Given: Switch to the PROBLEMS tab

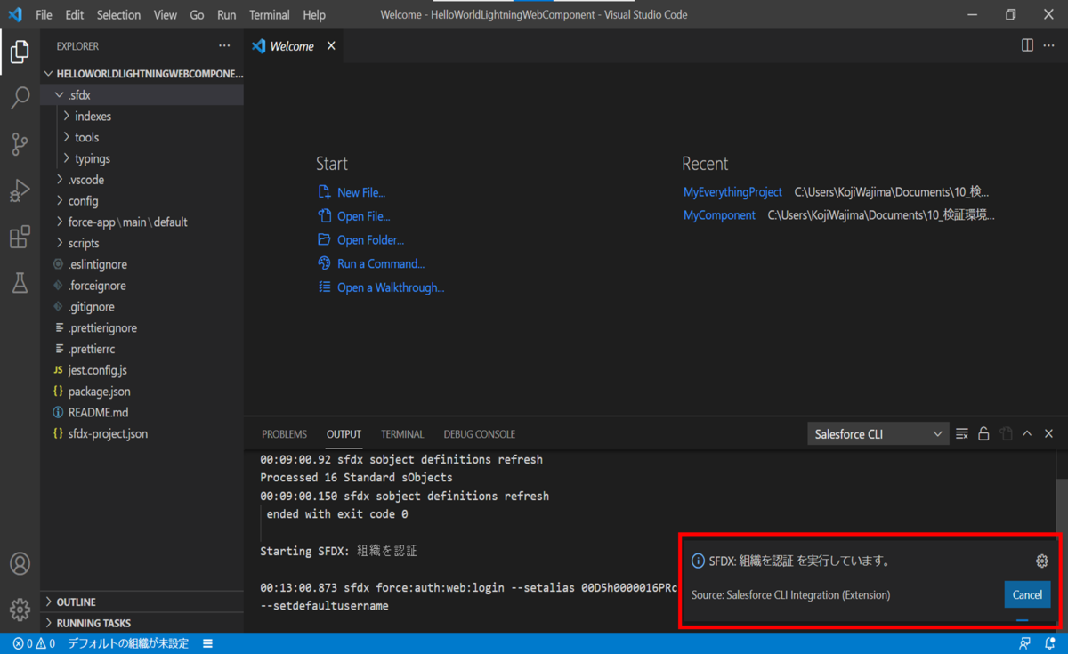Looking at the screenshot, I should pyautogui.click(x=285, y=434).
